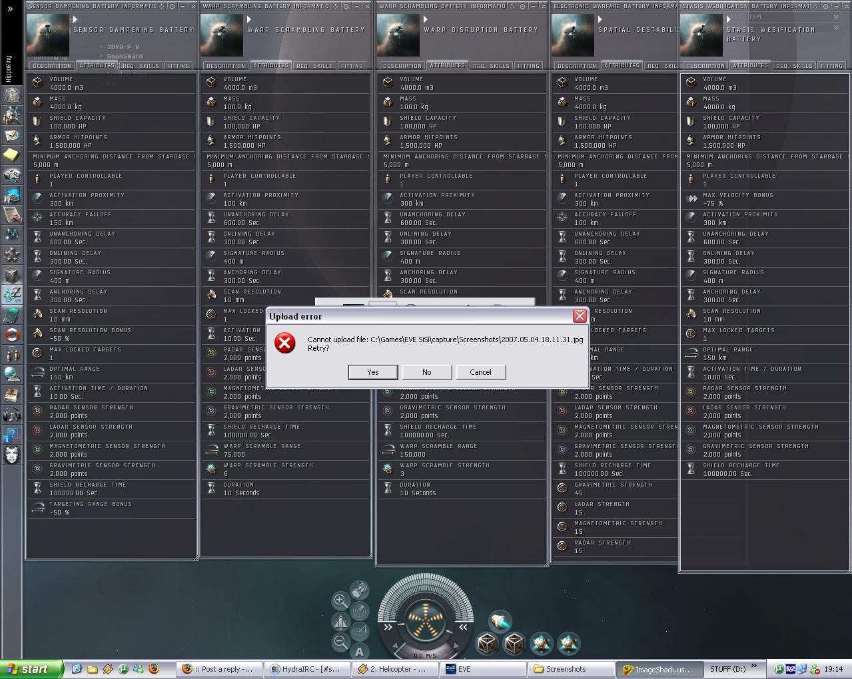The width and height of the screenshot is (852, 679).
Task: Toggle the overview dish button on the HUD
Action: [360, 631]
